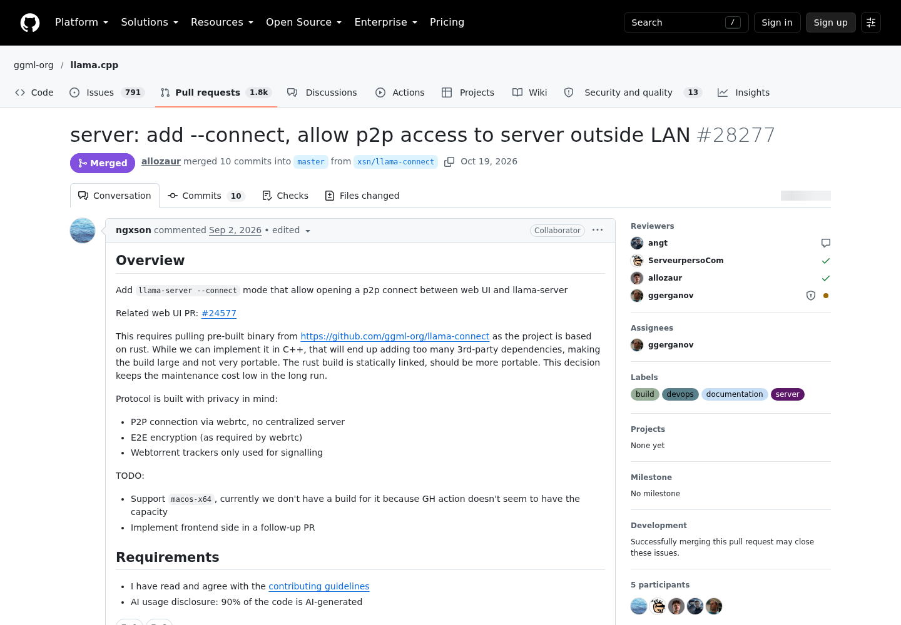The width and height of the screenshot is (901, 625).
Task: Open the edited history dropdown arrow
Action: (307, 231)
